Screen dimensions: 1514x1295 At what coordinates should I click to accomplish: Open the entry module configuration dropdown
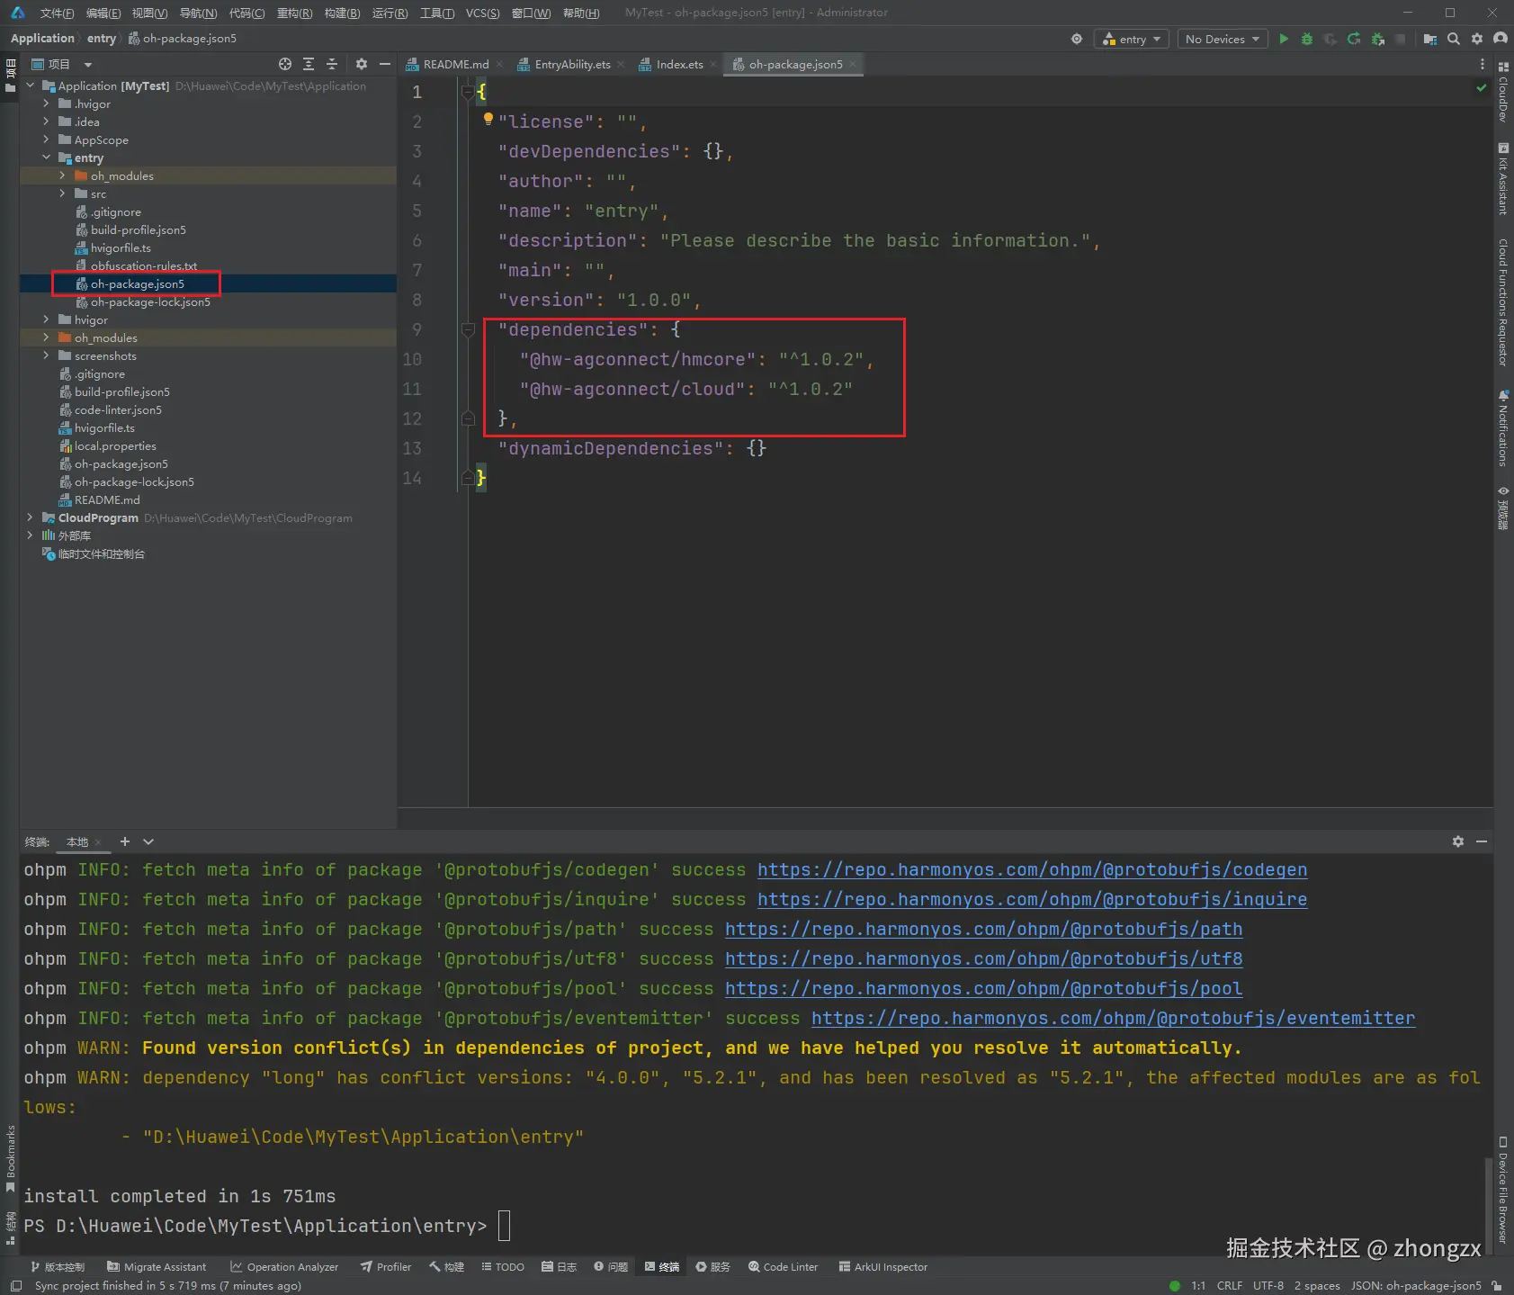tap(1131, 39)
